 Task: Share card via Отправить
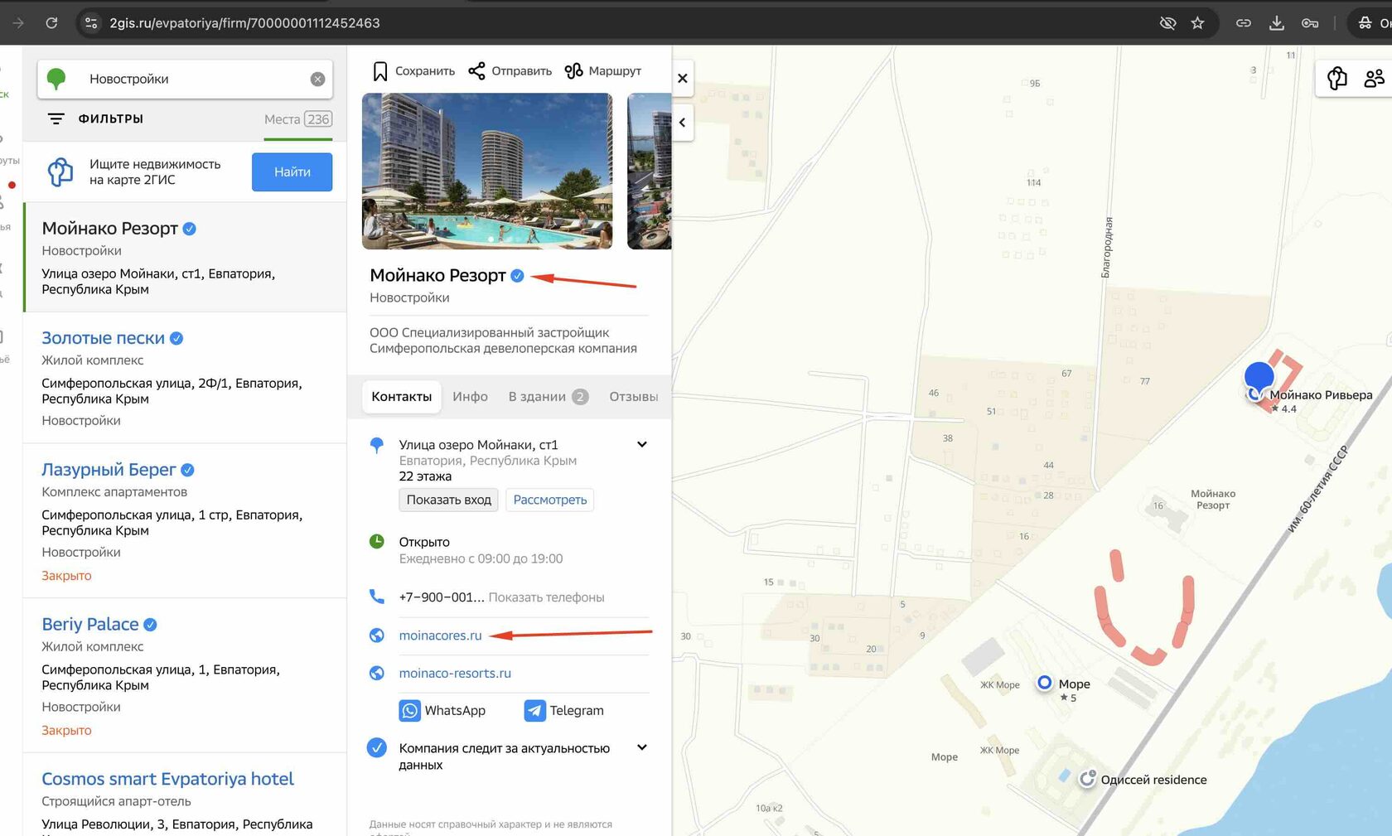[x=510, y=71]
